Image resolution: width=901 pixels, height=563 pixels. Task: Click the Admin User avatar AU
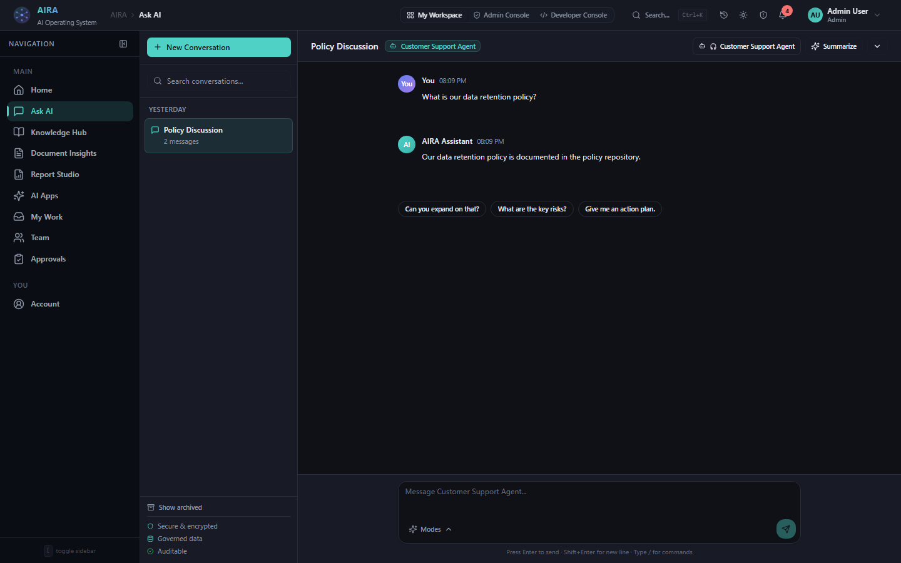(815, 15)
